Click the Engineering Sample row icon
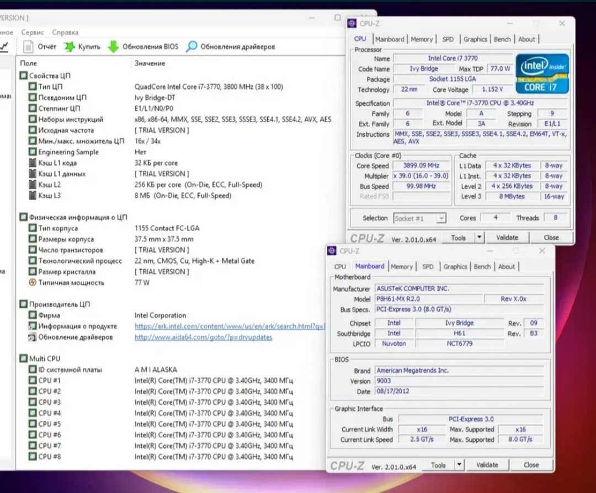This screenshot has width=596, height=493. tap(33, 152)
